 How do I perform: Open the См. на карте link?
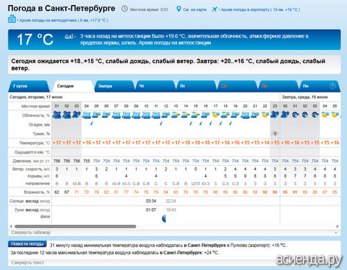click(195, 10)
